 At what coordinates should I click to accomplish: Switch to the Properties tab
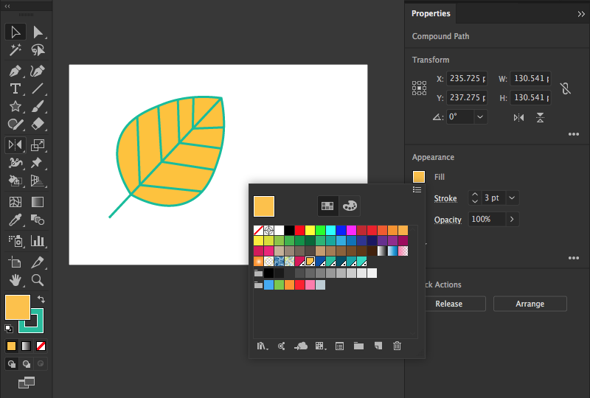(431, 13)
